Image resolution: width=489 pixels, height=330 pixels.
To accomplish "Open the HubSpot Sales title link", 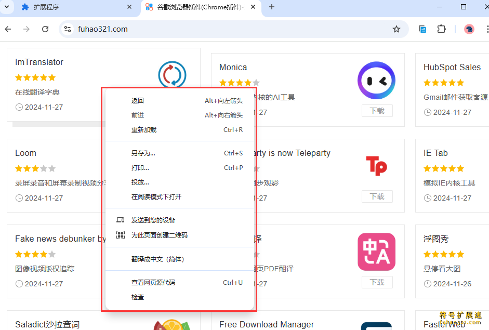I will click(452, 67).
